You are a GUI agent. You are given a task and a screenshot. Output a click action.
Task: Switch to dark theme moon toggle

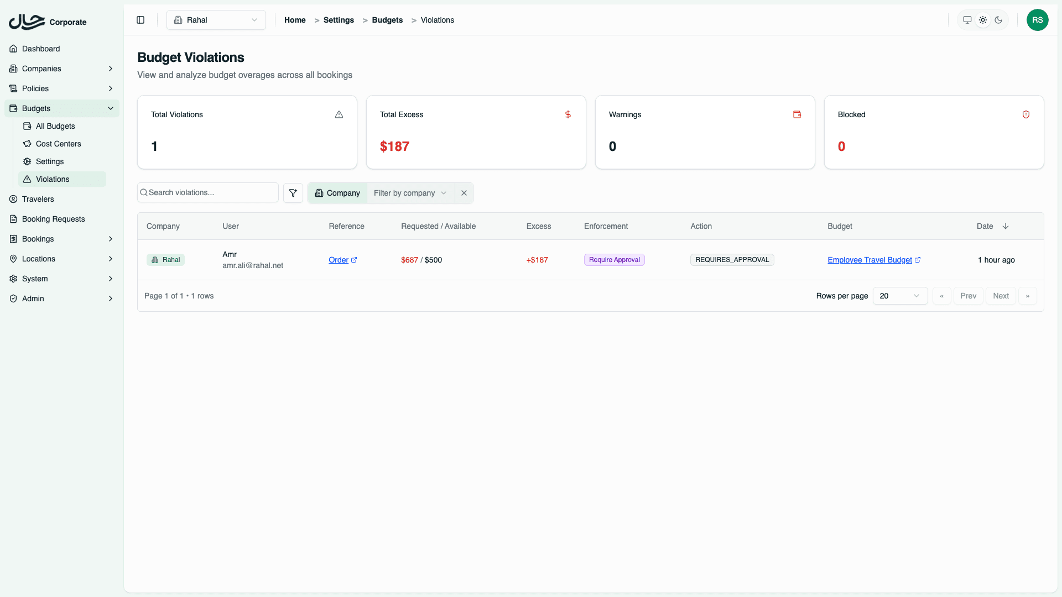click(x=998, y=20)
